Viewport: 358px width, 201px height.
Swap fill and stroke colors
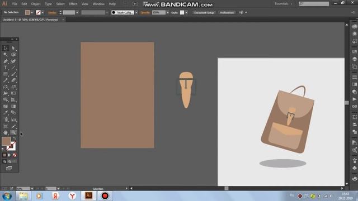point(15,138)
